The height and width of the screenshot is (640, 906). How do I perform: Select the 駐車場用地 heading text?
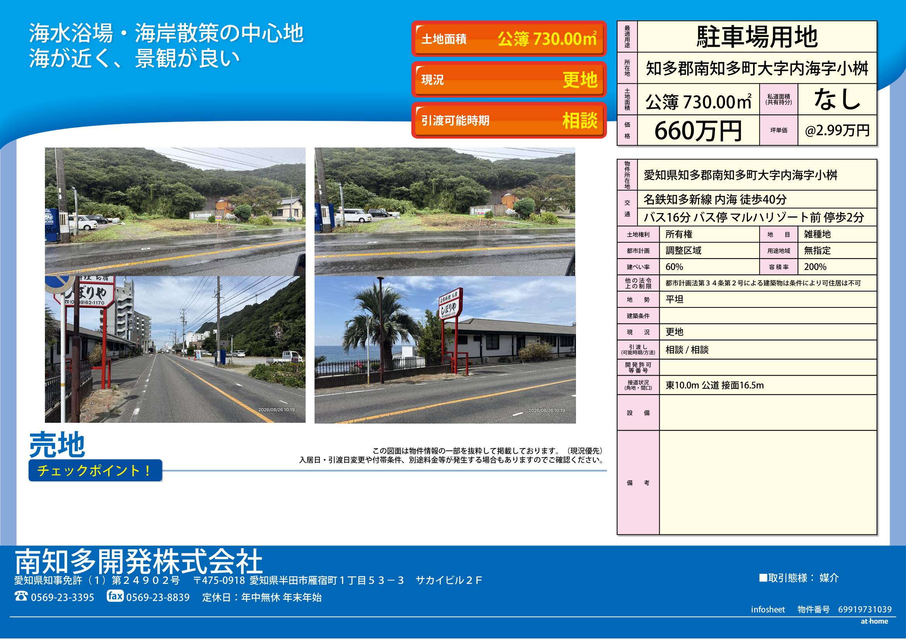tap(757, 37)
